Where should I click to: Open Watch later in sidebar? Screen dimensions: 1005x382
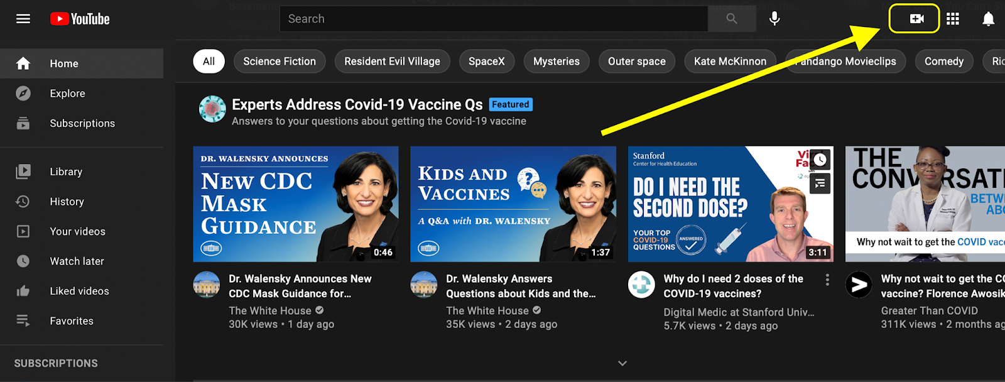click(82, 261)
